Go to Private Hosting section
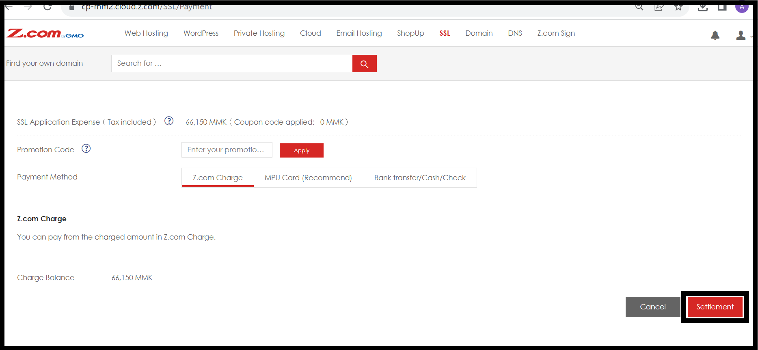Screen dimensions: 758x350 [x=259, y=33]
